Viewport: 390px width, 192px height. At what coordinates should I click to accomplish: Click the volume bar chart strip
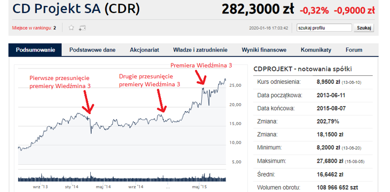coord(122,177)
